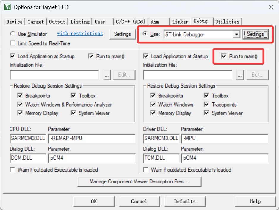Image resolution: width=279 pixels, height=210 pixels.
Task: Select the Use Simulator radio button
Action: (x=13, y=34)
